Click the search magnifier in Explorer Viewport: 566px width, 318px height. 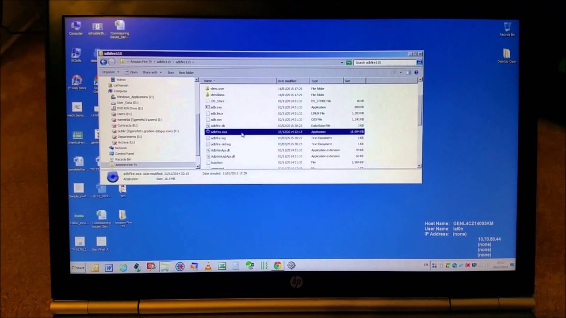419,63
